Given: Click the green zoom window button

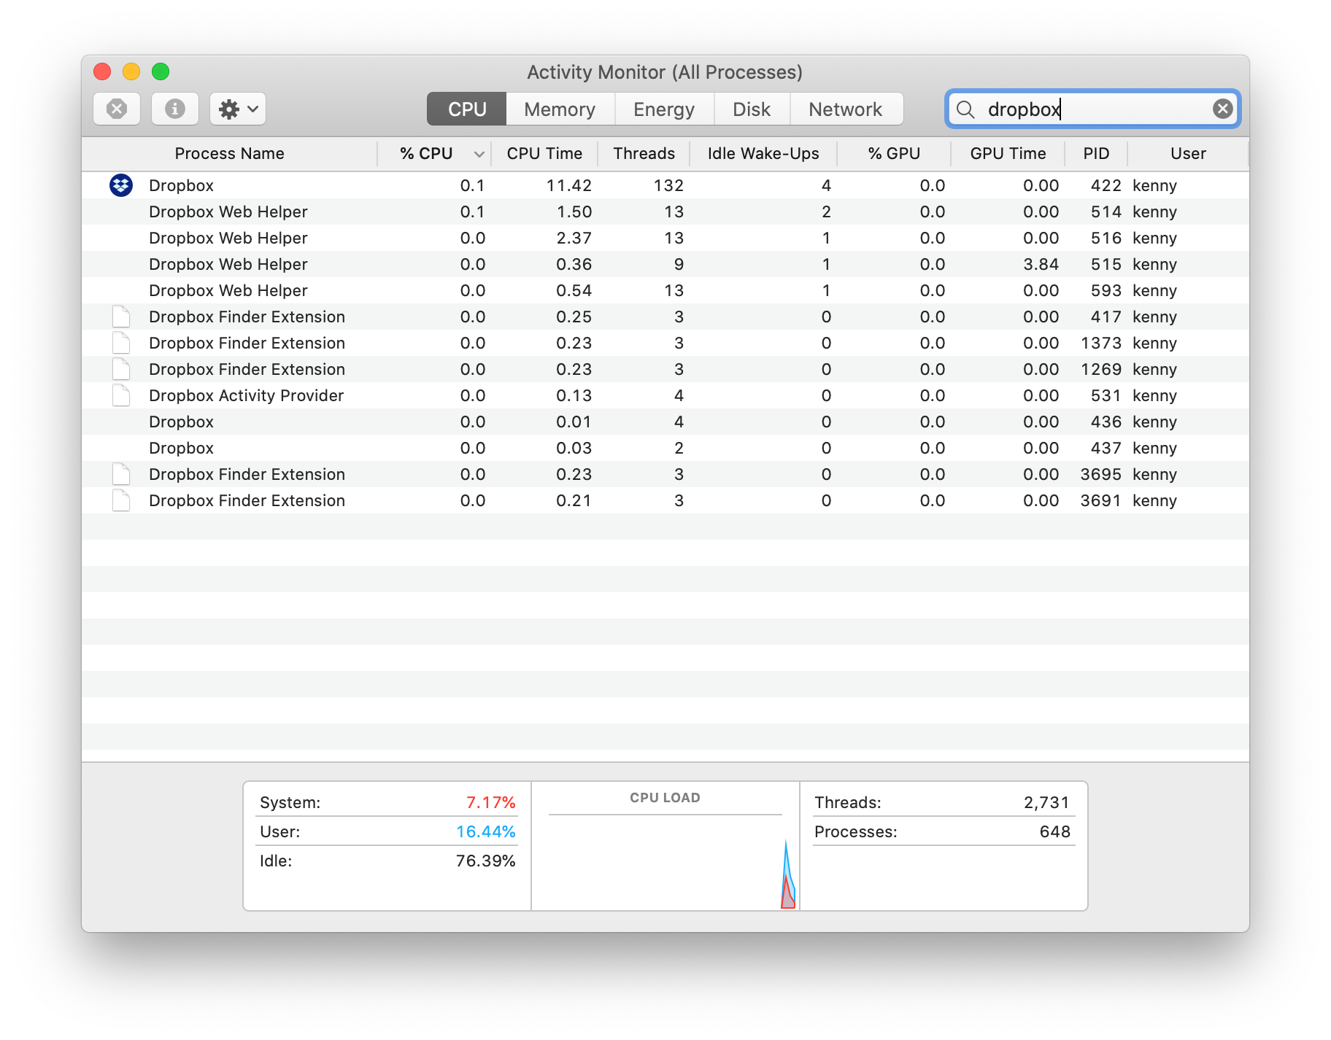Looking at the screenshot, I should pyautogui.click(x=161, y=71).
